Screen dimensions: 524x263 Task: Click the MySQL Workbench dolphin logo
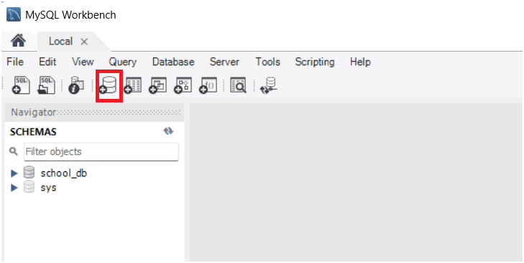[14, 14]
